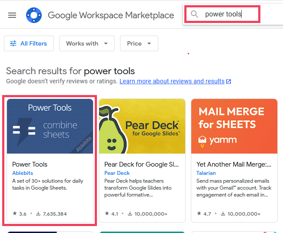Click the filter sliders icon
Screen dimensions: 283x233
[x=13, y=43]
